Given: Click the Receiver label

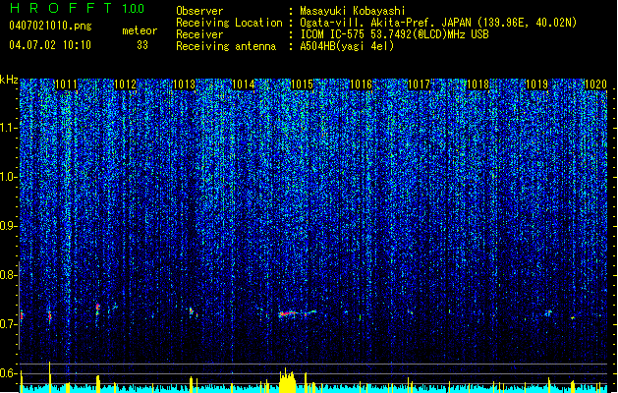Looking at the screenshot, I should [x=199, y=34].
